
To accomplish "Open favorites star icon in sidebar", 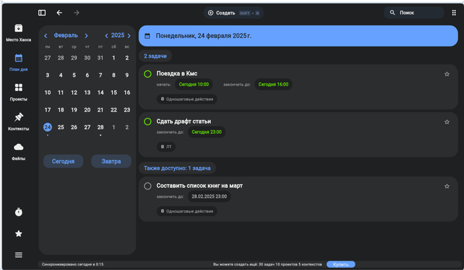I will click(19, 234).
